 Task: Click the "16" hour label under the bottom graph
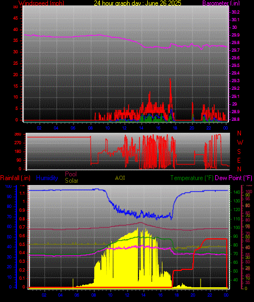[160, 295]
